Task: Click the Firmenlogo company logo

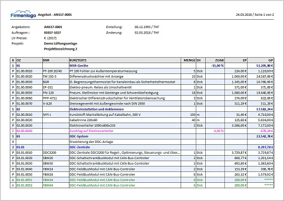Action: pos(23,14)
